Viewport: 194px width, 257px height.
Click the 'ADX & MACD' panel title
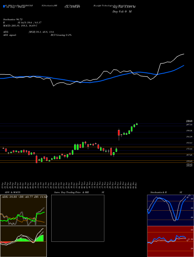coord(12,192)
